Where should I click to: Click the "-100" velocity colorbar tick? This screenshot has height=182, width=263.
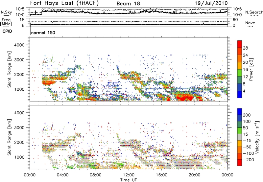(249, 153)
